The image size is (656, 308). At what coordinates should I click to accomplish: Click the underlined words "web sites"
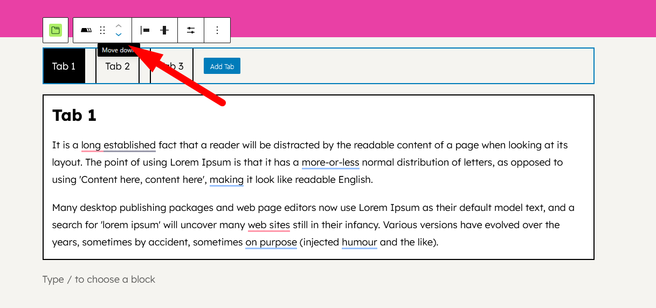coord(269,225)
